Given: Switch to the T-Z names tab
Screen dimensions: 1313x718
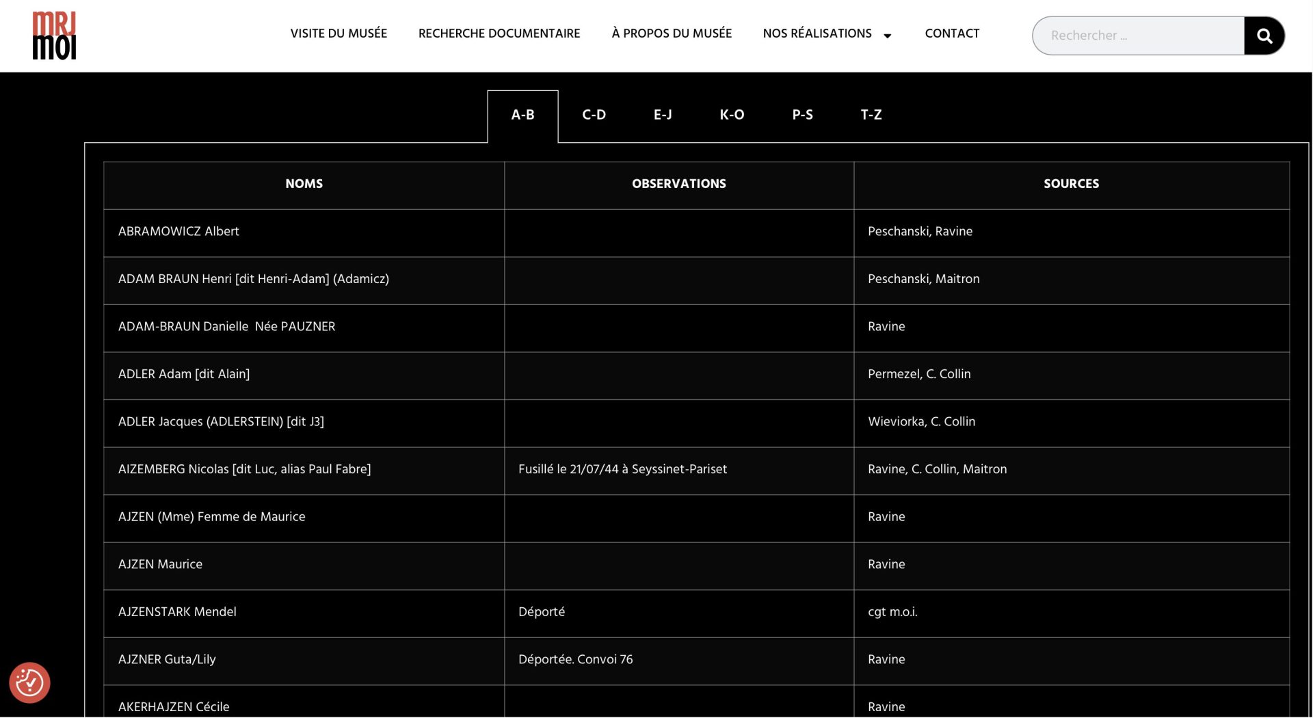Looking at the screenshot, I should [871, 115].
